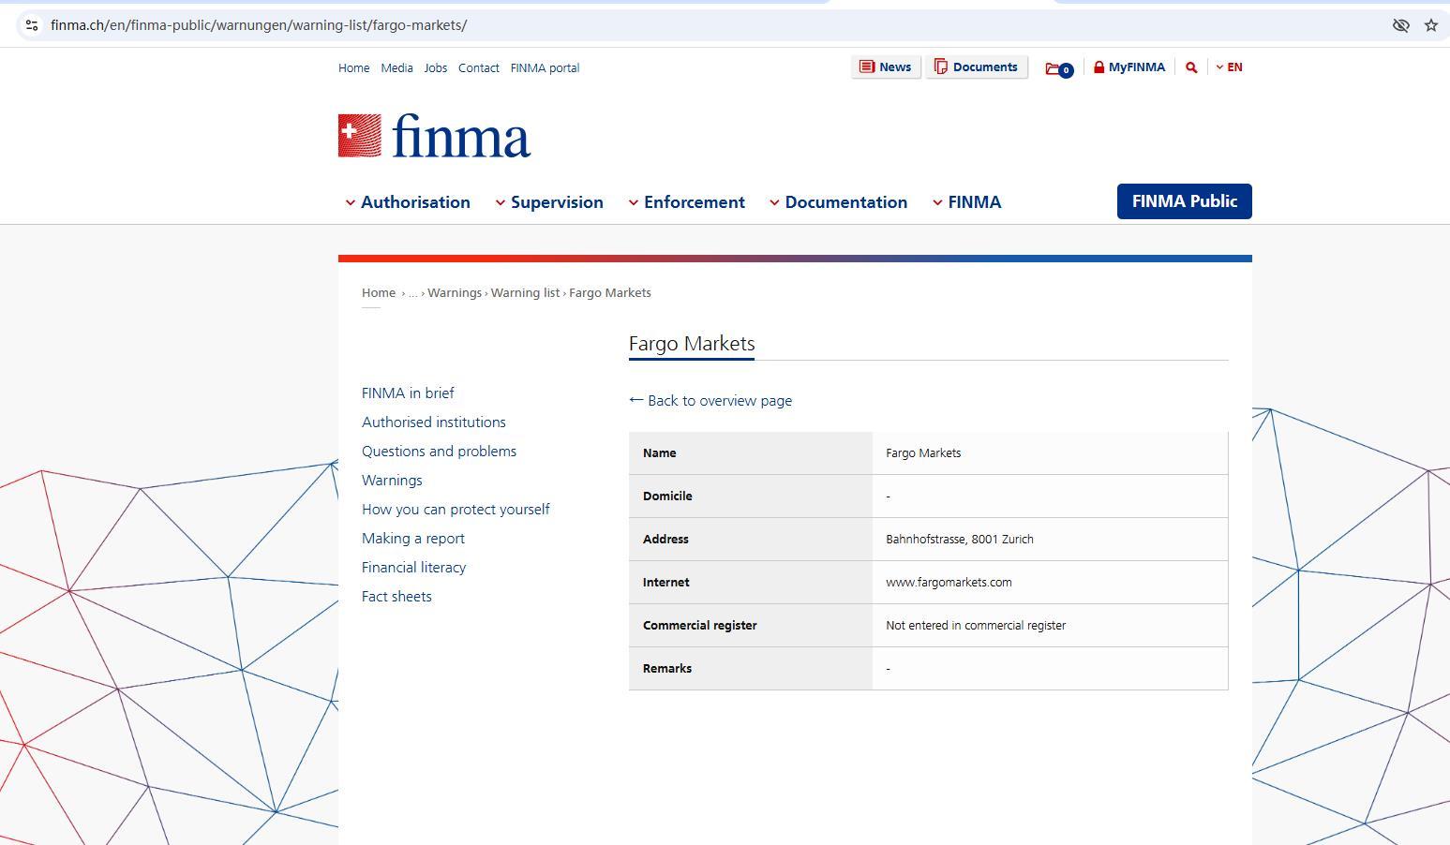
Task: Click the Domicile row label
Action: pyautogui.click(x=667, y=497)
